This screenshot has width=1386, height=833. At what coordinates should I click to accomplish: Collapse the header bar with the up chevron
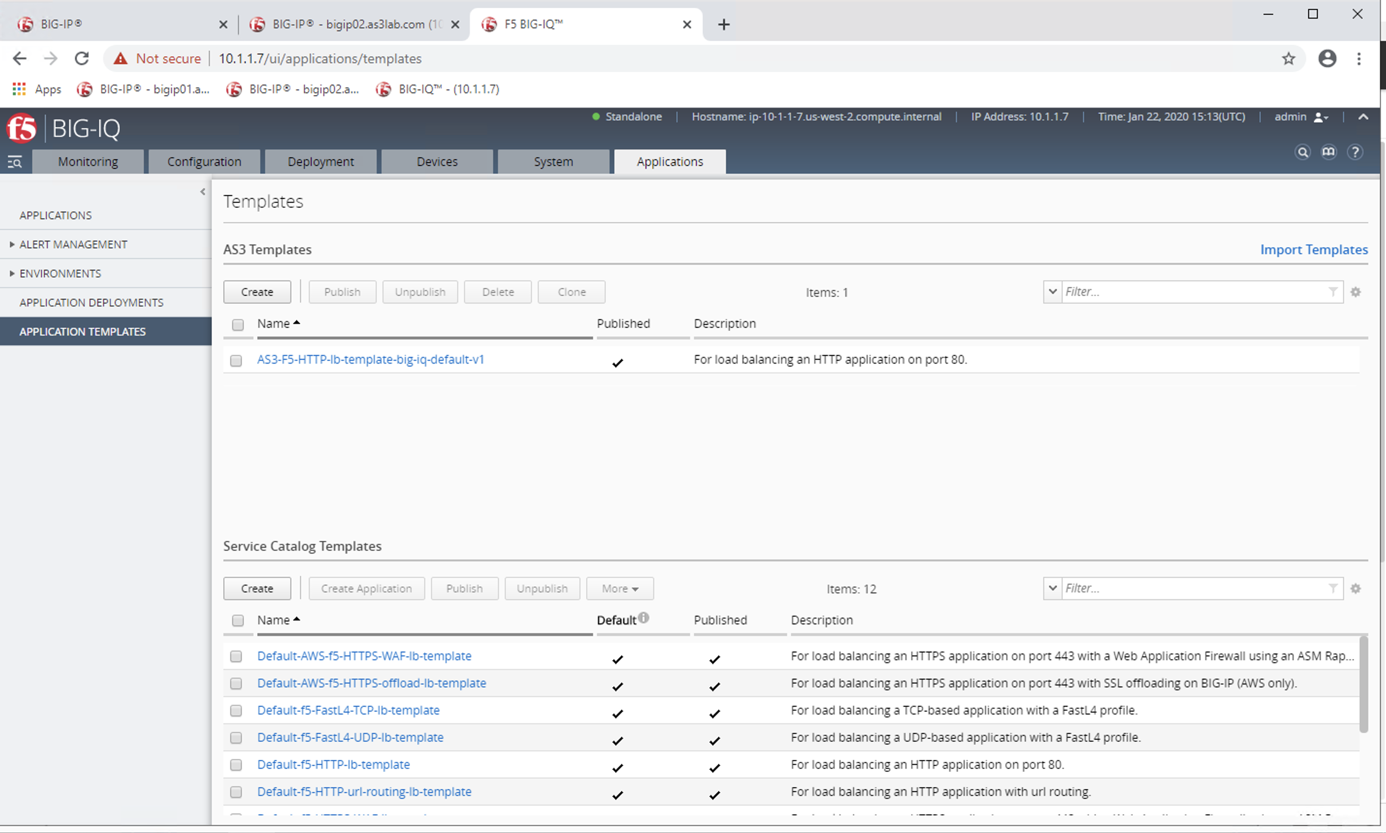tap(1363, 117)
